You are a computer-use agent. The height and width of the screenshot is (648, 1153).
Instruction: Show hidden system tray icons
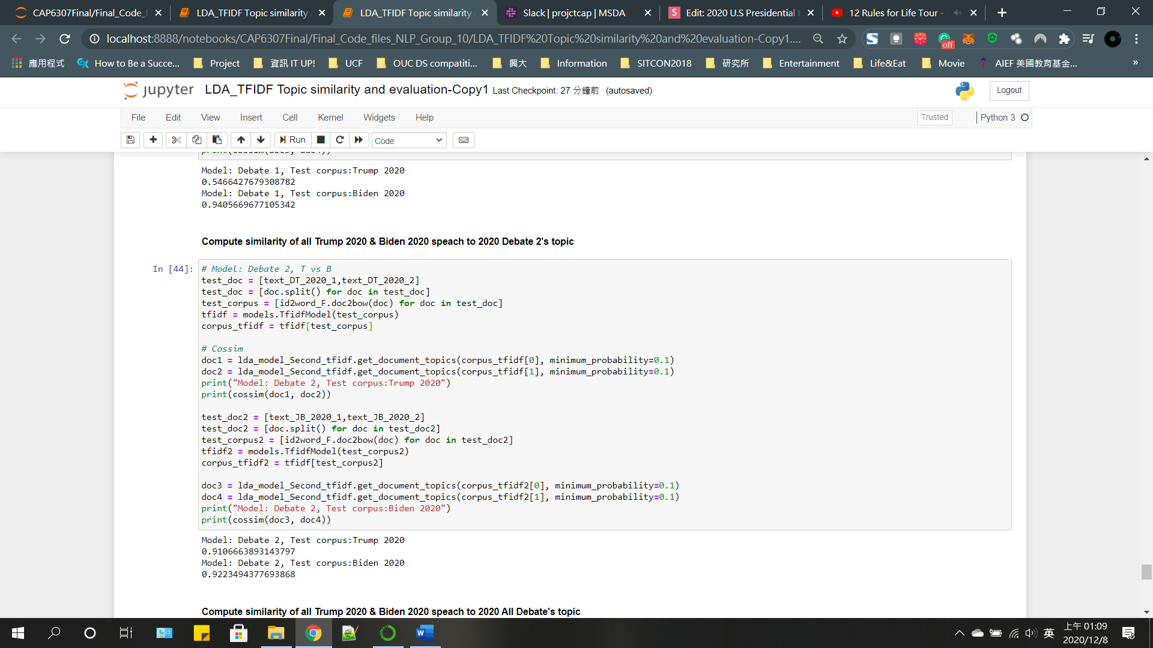coord(959,633)
